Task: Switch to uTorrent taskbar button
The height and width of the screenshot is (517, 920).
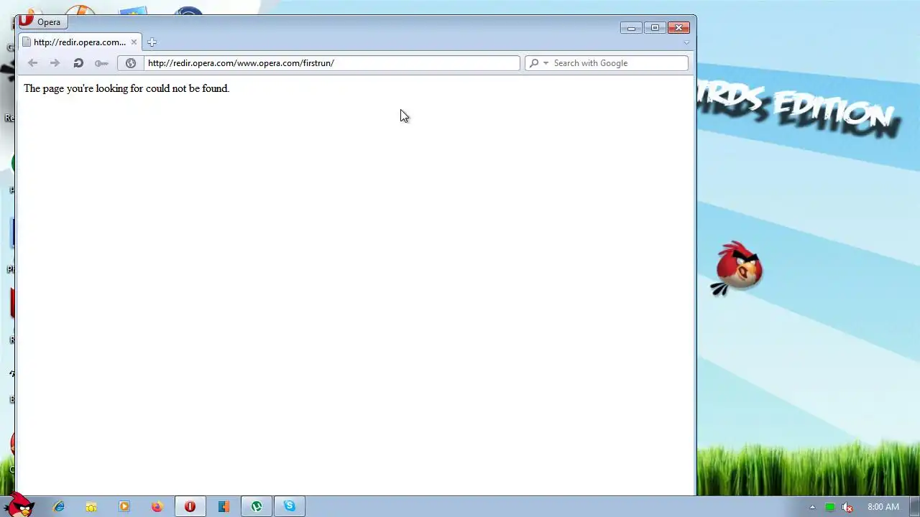Action: point(257,507)
